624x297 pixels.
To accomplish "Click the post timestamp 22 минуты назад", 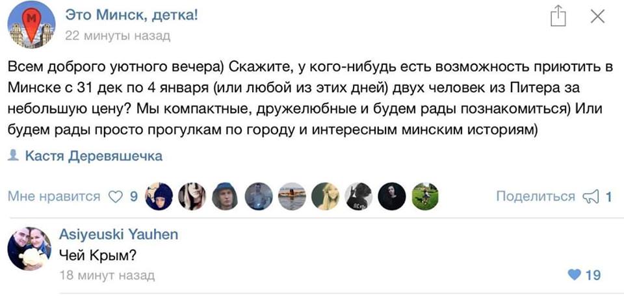I will 118,36.
